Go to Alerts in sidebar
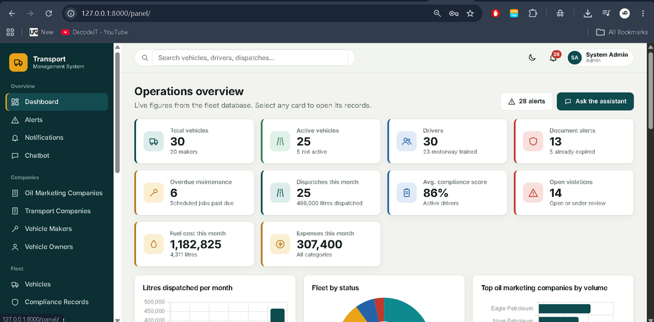Viewport: 654px width, 322px height. point(57,119)
